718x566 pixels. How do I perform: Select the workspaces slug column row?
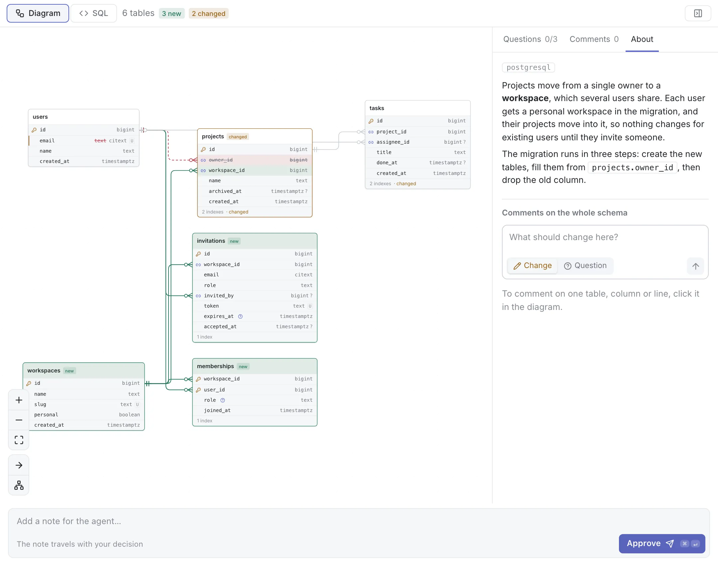[84, 404]
